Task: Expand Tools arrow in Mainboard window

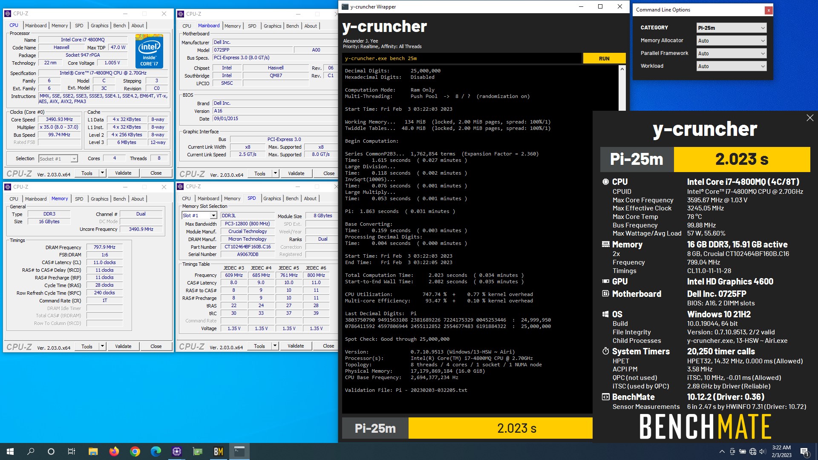Action: tap(275, 173)
